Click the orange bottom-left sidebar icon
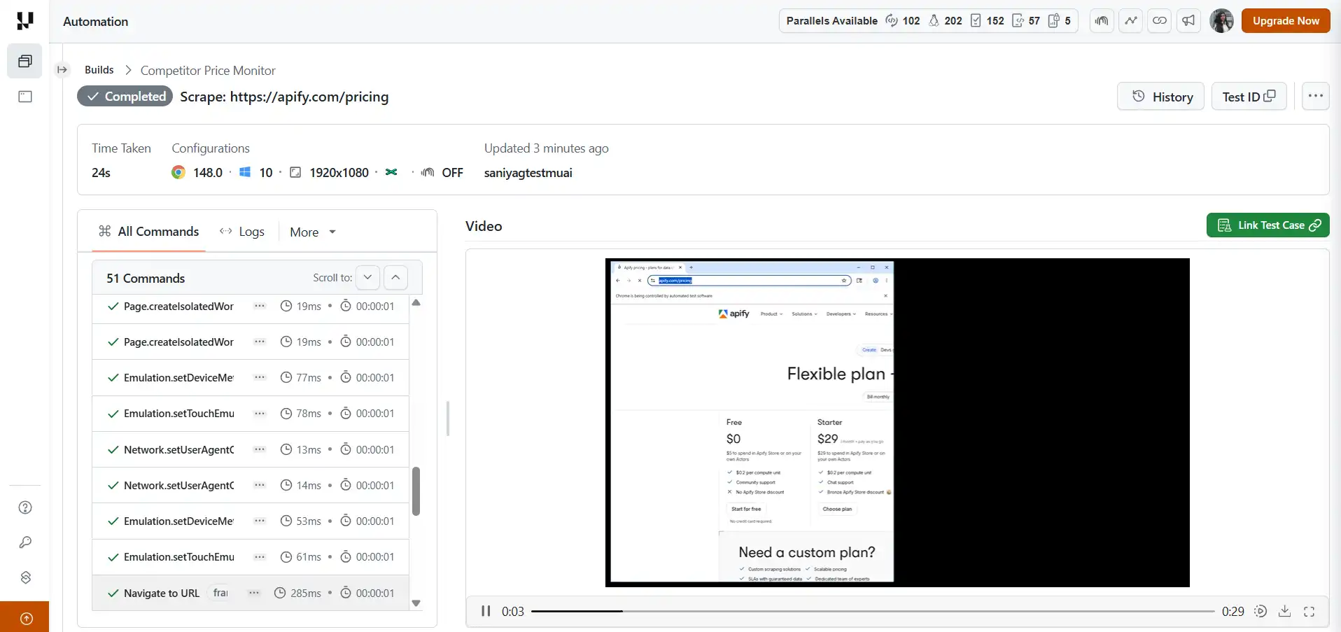Image resolution: width=1341 pixels, height=632 pixels. point(25,617)
